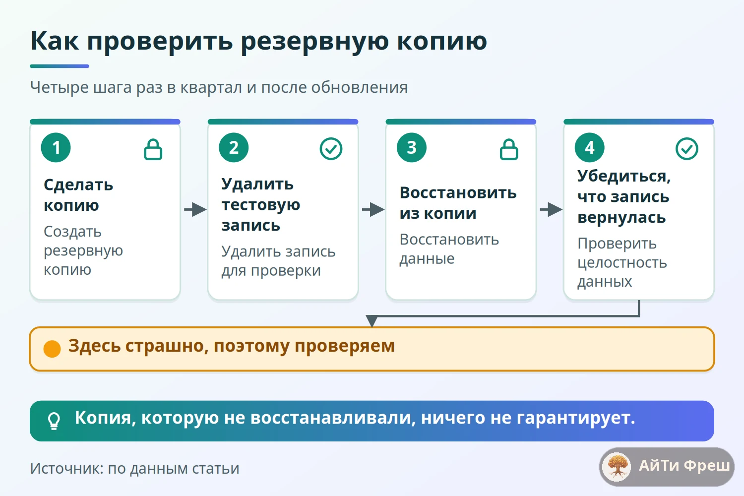Screen dimensions: 744x496
Task: Click the banner text 'Копия, которую не восстанавливали'
Action: (246, 418)
